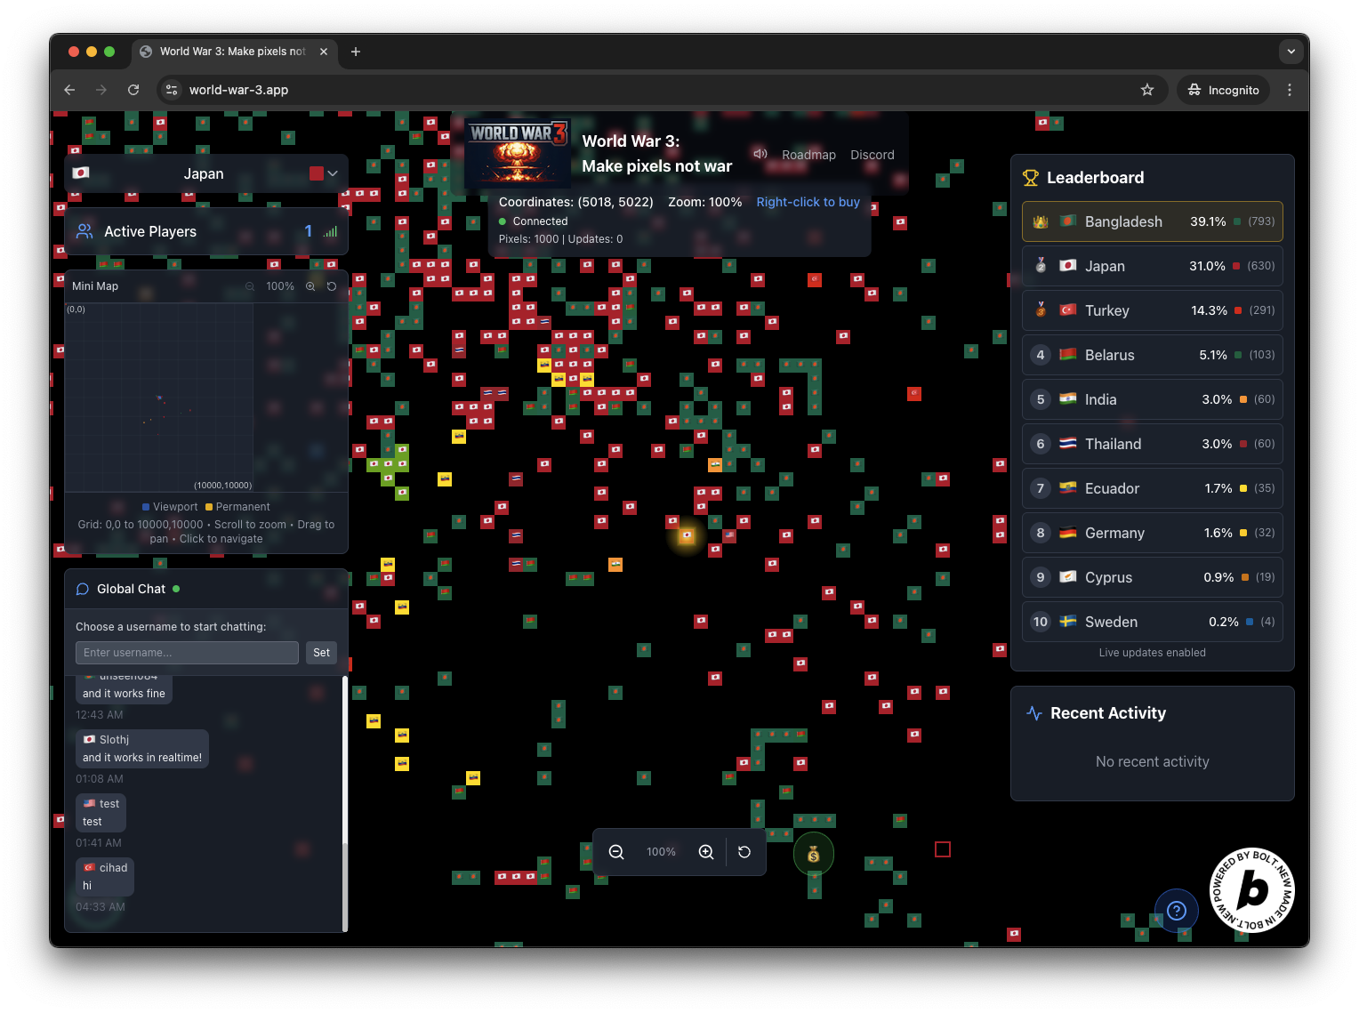
Task: Click the main map 100% zoom label
Action: [661, 852]
